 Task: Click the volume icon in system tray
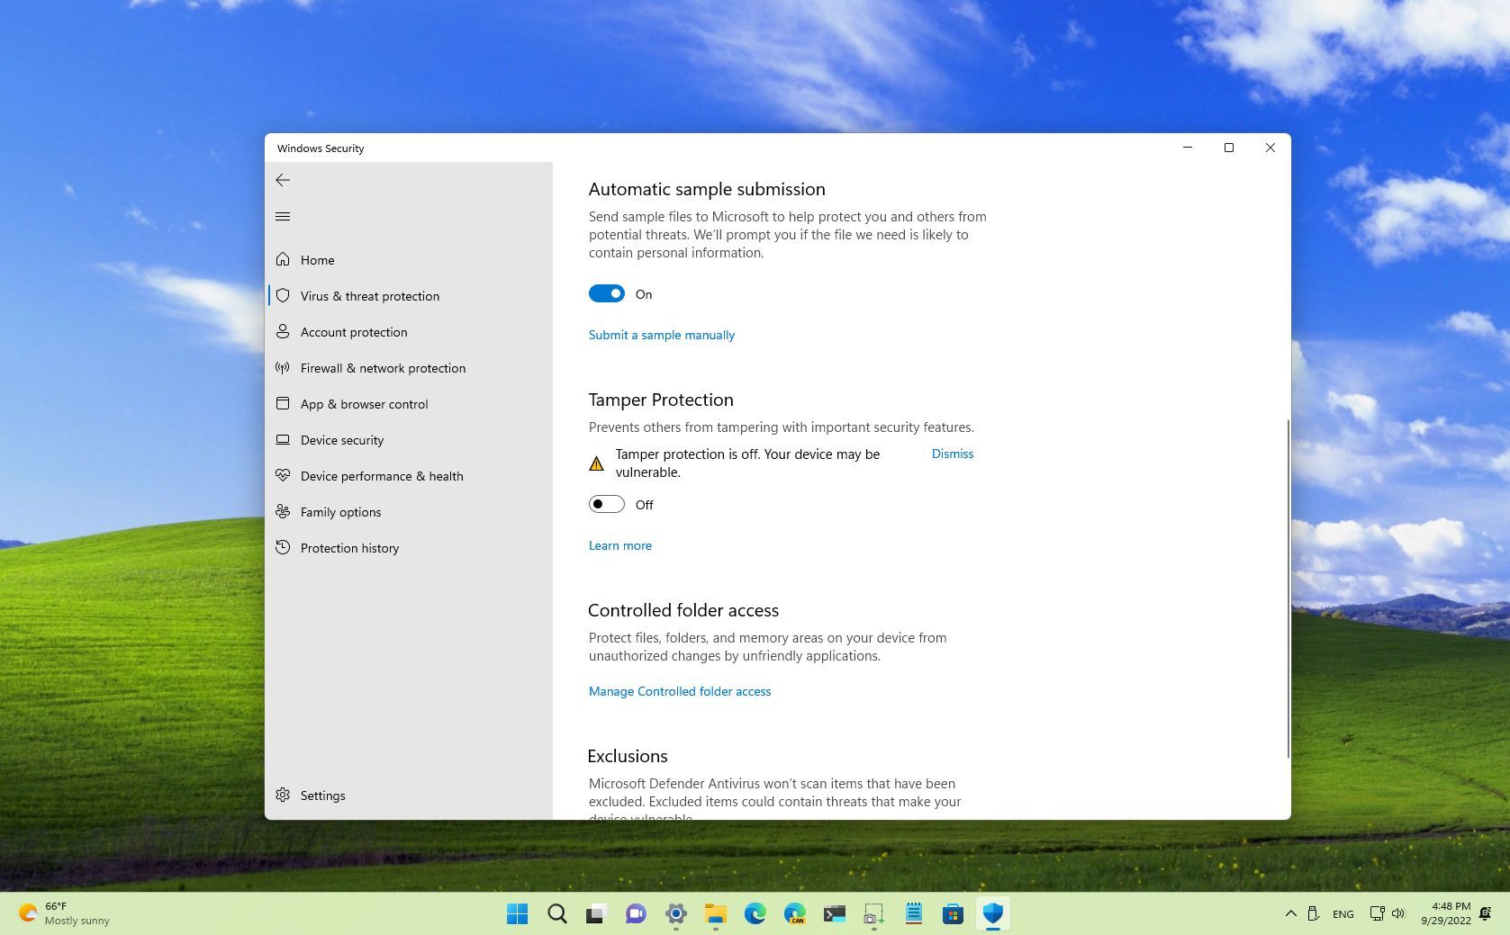1397,913
